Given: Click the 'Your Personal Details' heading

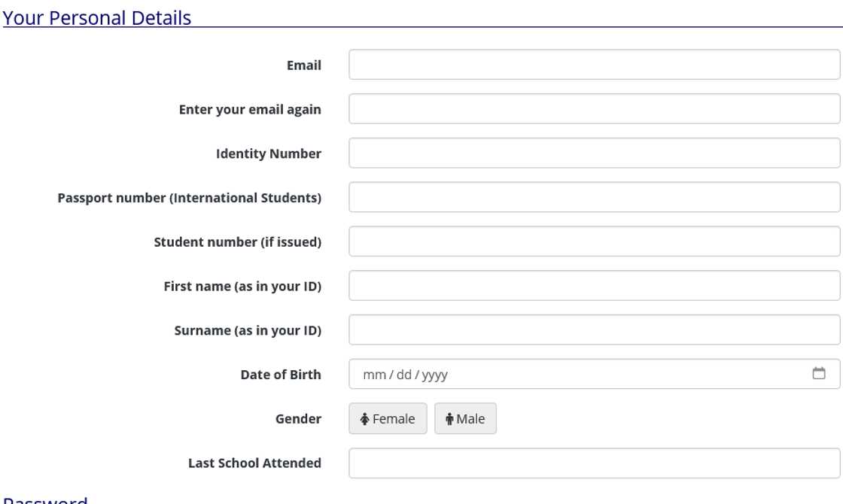Looking at the screenshot, I should (x=97, y=17).
